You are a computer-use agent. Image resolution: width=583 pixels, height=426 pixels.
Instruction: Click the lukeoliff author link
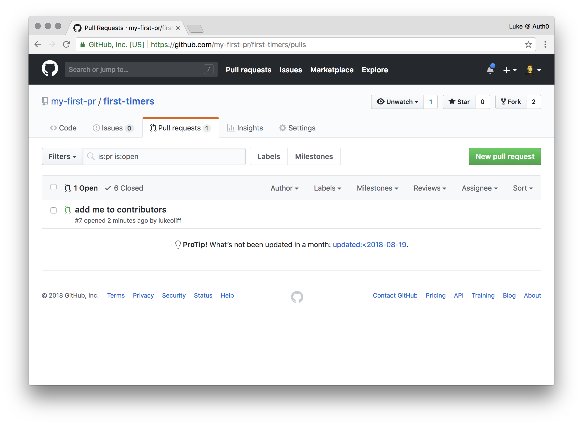(x=170, y=220)
